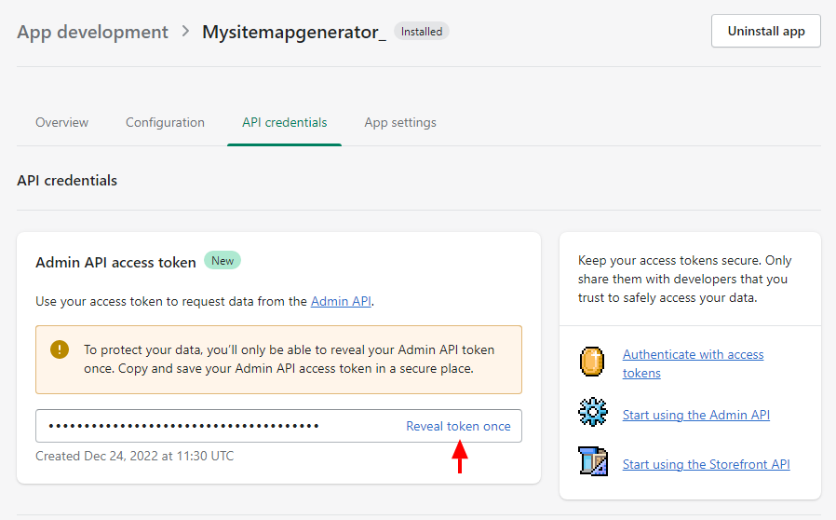This screenshot has width=836, height=520.
Task: Click the warning exclamation icon in the notice
Action: pyautogui.click(x=60, y=349)
